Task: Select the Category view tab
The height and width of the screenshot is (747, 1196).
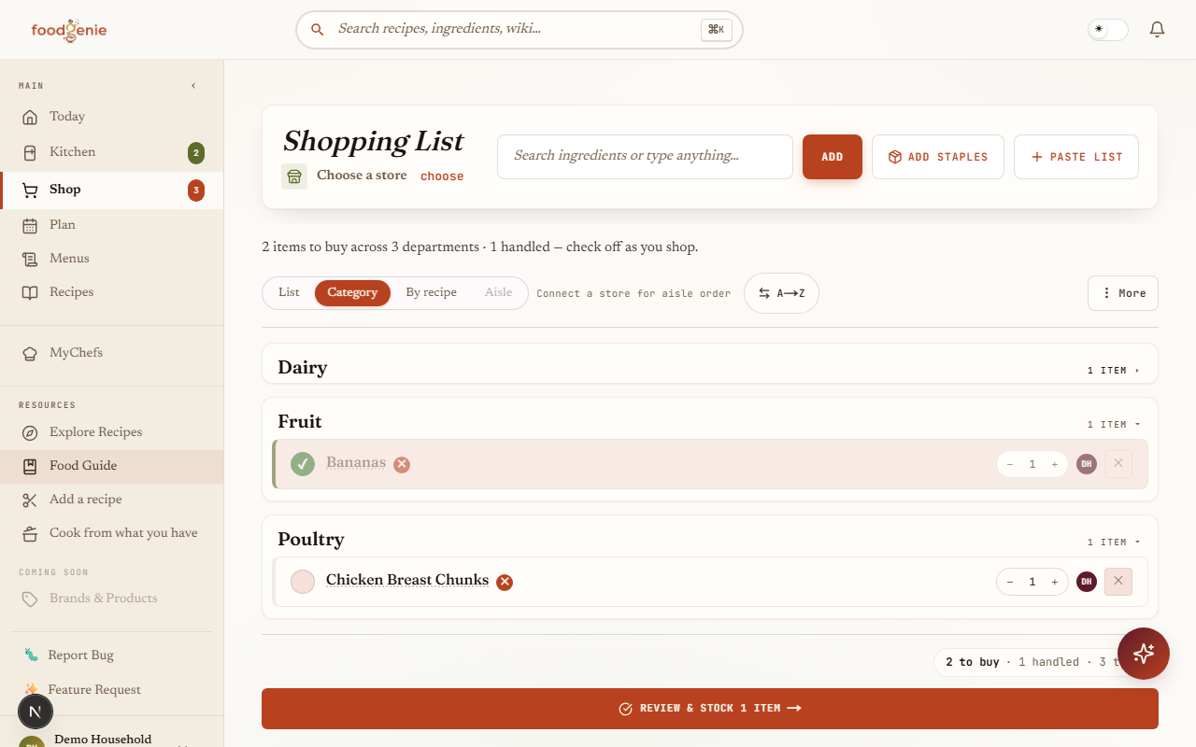Action: click(352, 293)
